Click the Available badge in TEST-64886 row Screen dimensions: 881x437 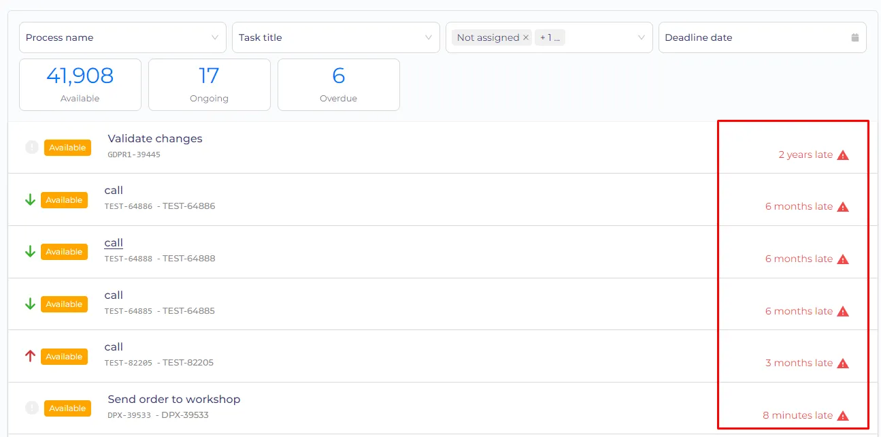pos(64,200)
